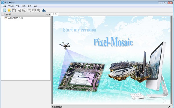
Task: Click the toolbar drag handle
Action: click(2, 10)
